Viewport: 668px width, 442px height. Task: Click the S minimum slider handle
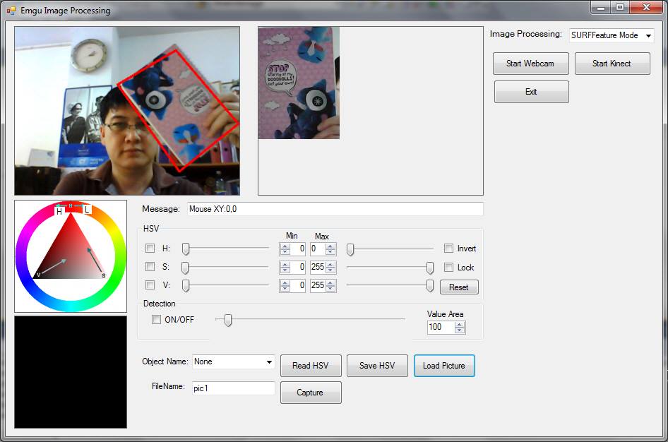(185, 268)
